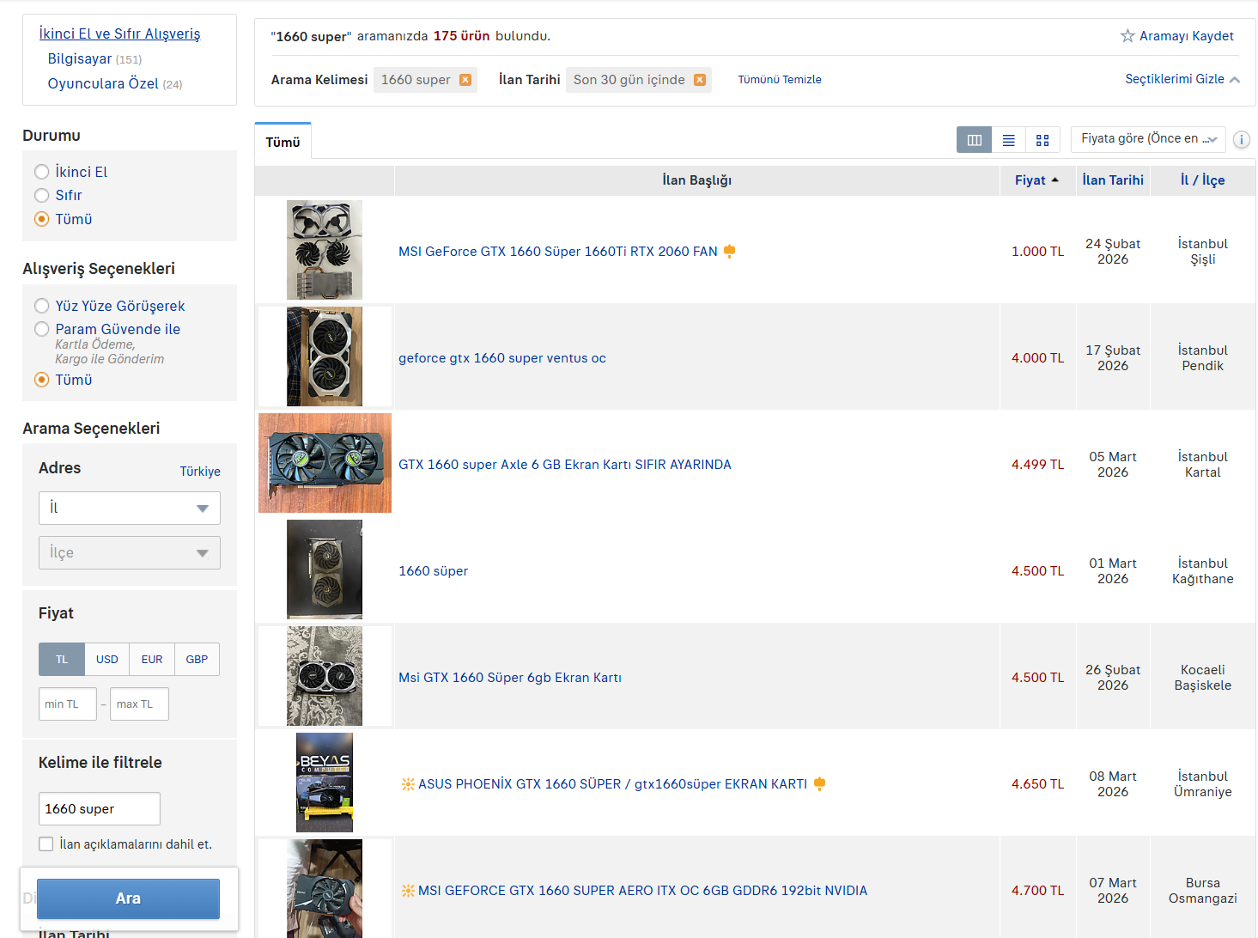The height and width of the screenshot is (938, 1258).
Task: Open 'Msi GTX 1660 Süper 6gb Ekran Kartı' listing
Action: point(510,678)
